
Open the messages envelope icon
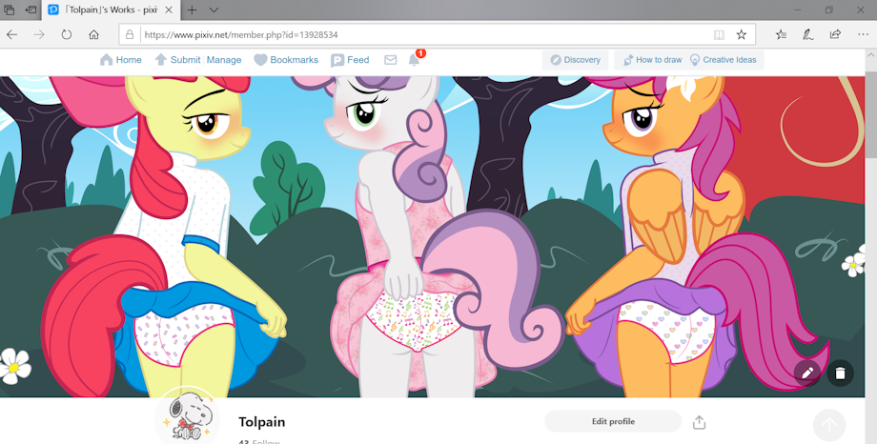click(x=391, y=60)
